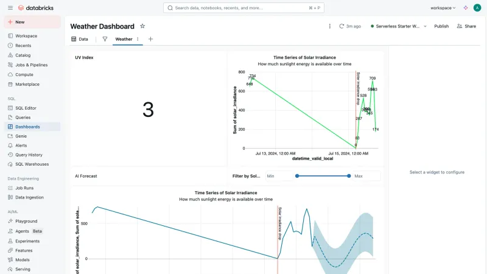
Task: Open the Models icon
Action: [x=10, y=260]
